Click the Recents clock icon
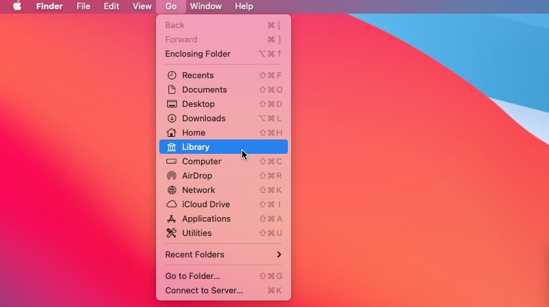This screenshot has width=549, height=307. click(x=172, y=75)
